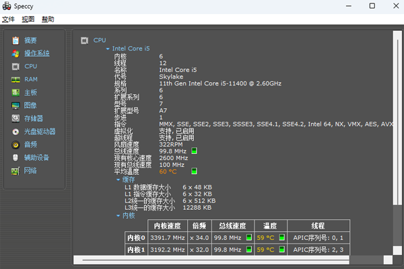Open the 主板 section link
Image resolution: width=404 pixels, height=269 pixels.
[30, 92]
